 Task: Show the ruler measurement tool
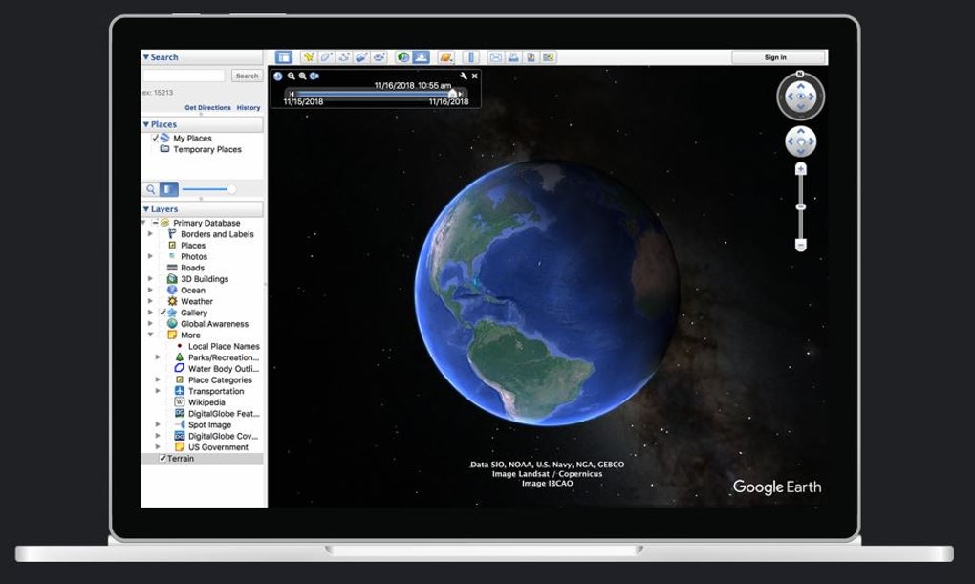pyautogui.click(x=470, y=57)
